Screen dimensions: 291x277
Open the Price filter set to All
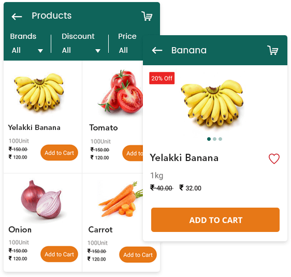(123, 50)
